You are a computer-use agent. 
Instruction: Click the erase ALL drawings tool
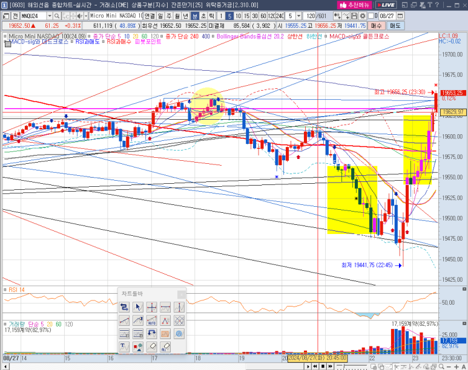pos(165,347)
